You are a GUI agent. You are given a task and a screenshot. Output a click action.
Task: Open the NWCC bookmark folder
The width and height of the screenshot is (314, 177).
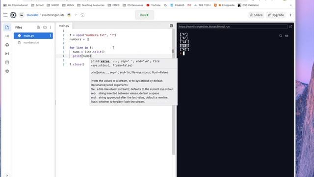pos(52,5)
